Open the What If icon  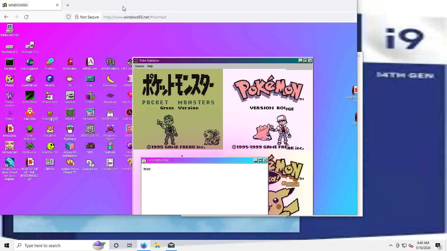pos(70,114)
